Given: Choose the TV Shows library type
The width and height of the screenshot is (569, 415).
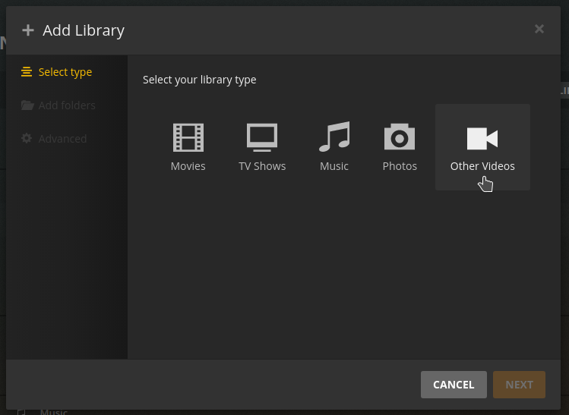Looking at the screenshot, I should [x=262, y=147].
